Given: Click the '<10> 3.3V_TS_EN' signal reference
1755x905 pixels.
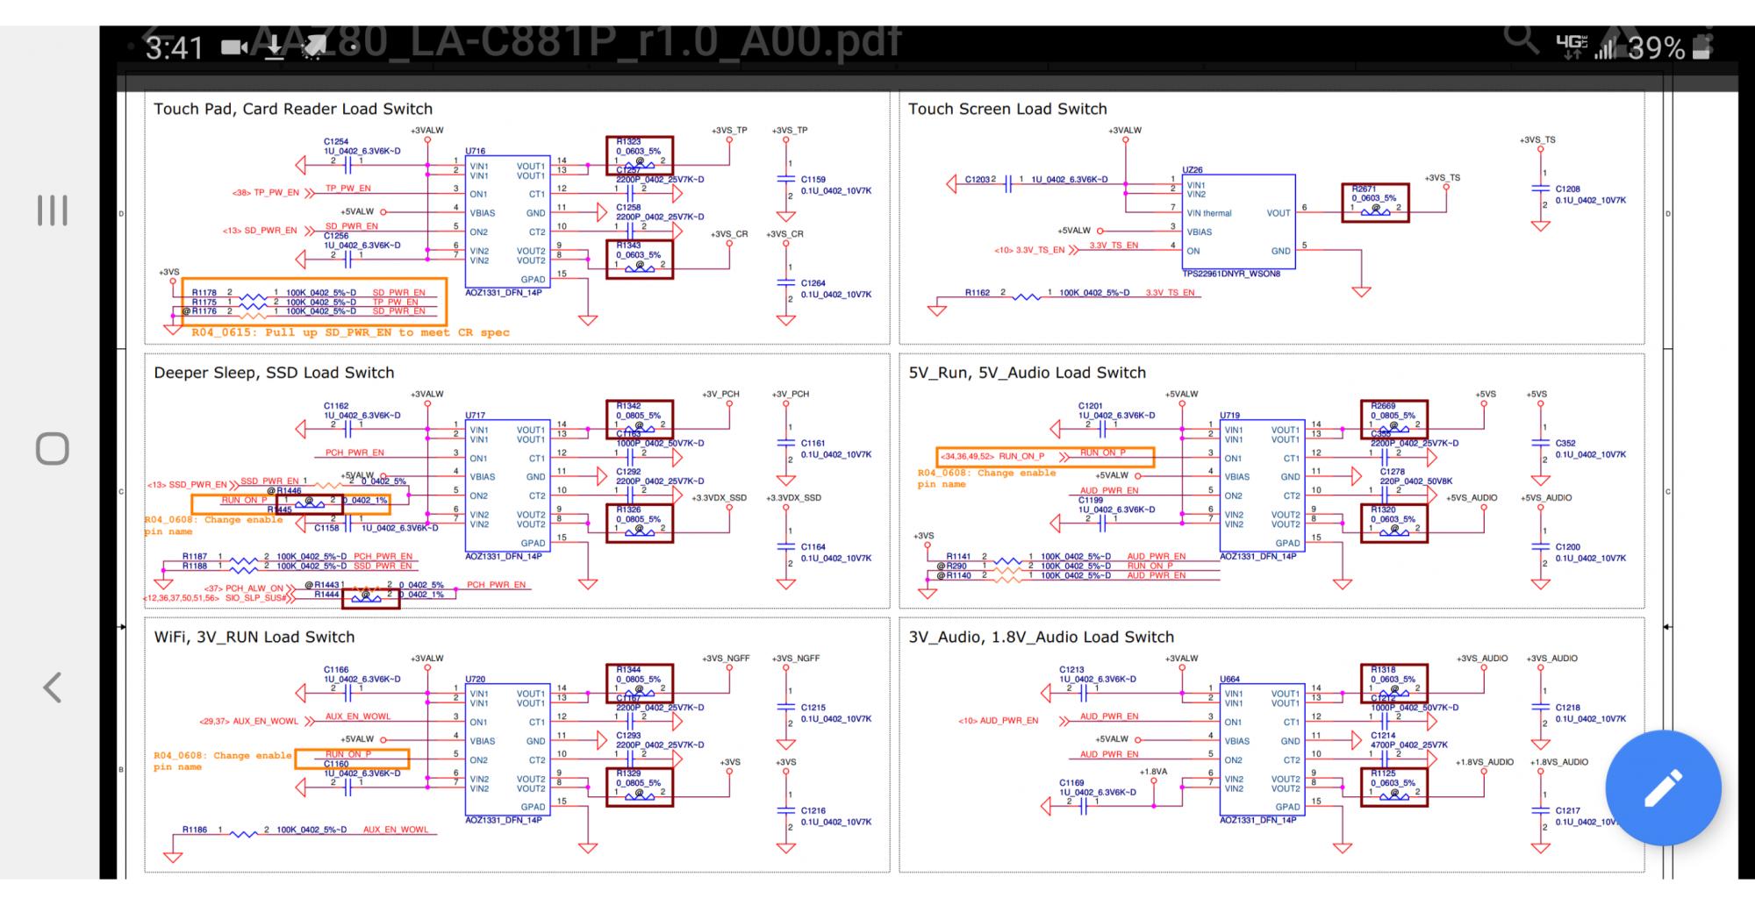Looking at the screenshot, I should (1029, 251).
